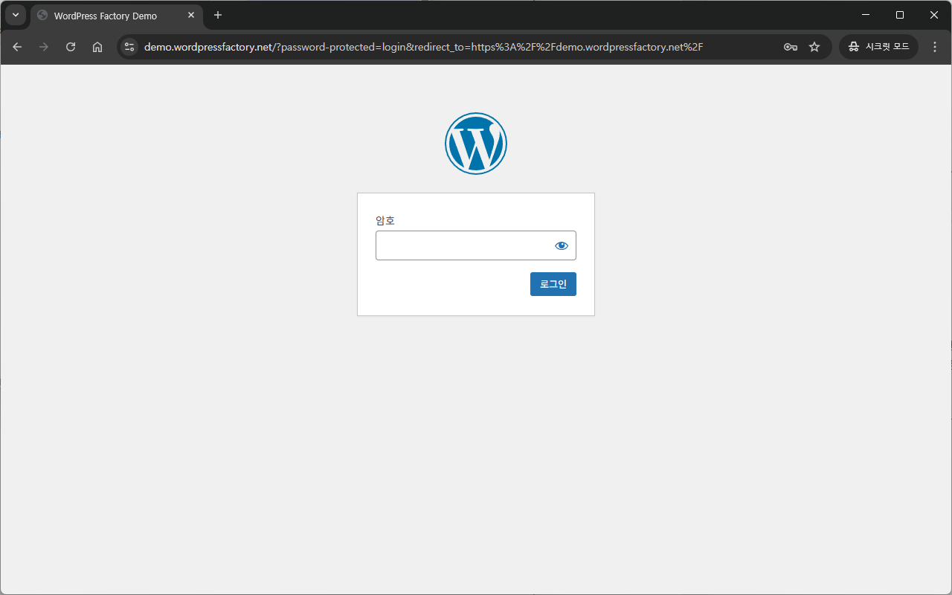Click the 로그인 button
Viewport: 952px width, 595px height.
[x=553, y=284]
